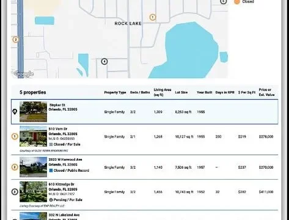Click map marker number 4
Viewport: 289px width, 220px height.
tap(104, 61)
